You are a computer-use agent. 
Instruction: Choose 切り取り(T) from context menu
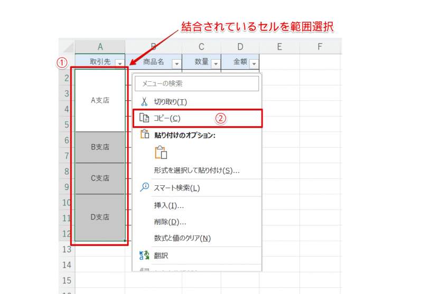click(197, 102)
